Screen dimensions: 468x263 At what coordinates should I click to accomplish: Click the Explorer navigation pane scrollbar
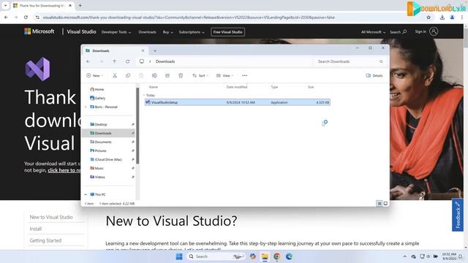137,126
